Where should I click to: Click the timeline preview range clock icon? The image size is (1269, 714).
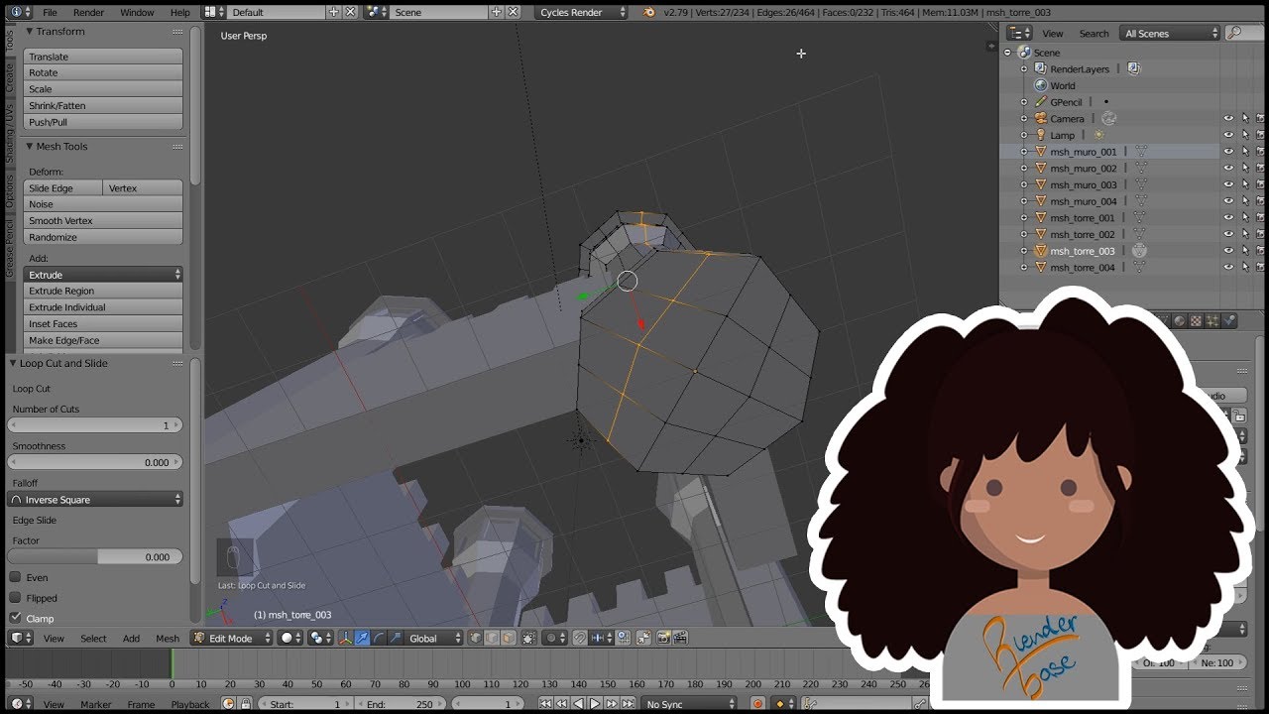coord(228,704)
